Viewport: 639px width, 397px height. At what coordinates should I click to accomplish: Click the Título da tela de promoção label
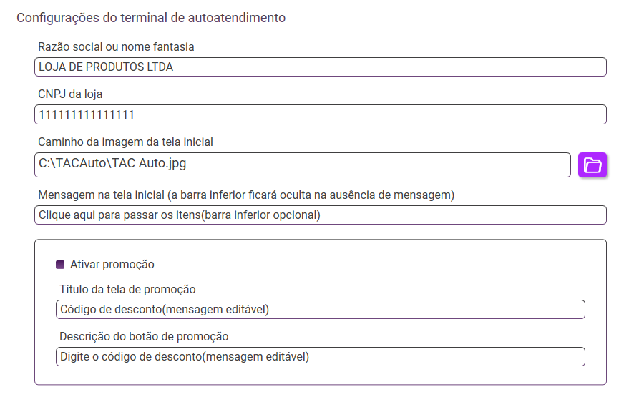[127, 289]
